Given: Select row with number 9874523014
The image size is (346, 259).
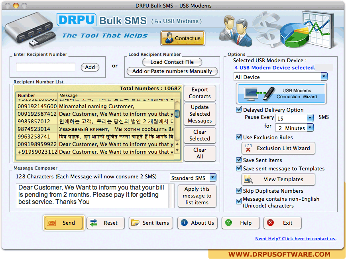Looking at the screenshot, I should pos(96,129).
